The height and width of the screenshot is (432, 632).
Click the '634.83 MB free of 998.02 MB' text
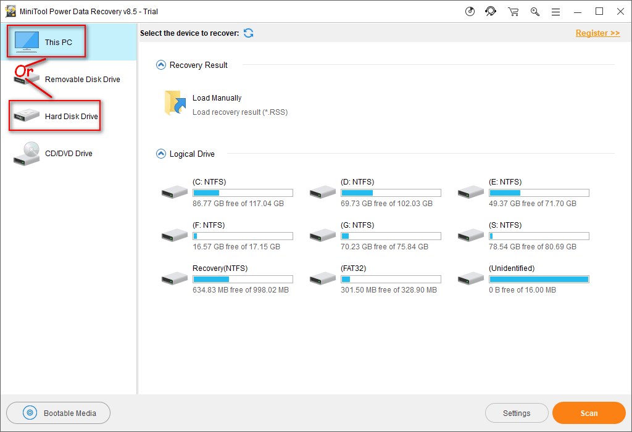click(x=241, y=289)
